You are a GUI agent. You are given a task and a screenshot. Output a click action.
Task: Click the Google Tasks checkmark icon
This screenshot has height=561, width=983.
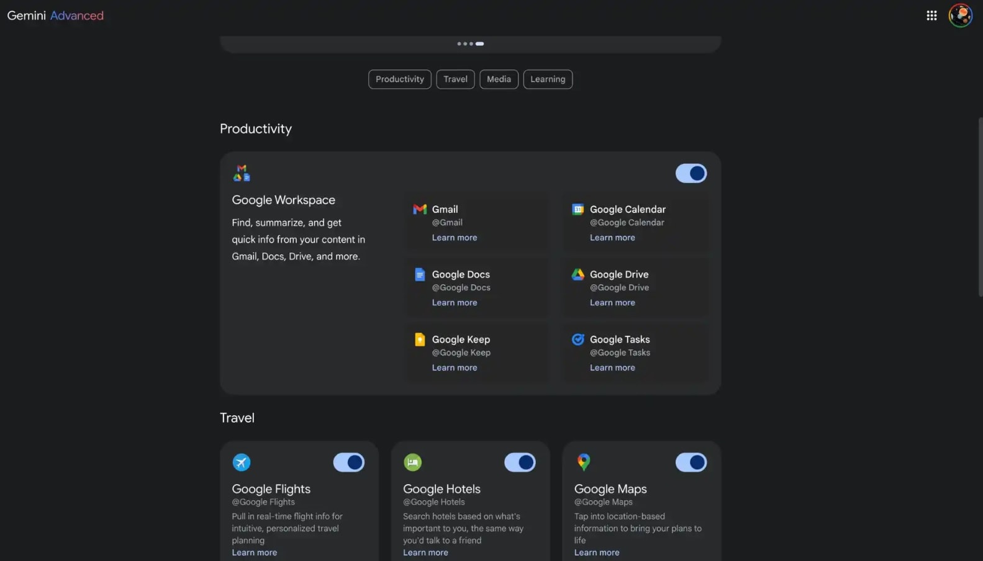[x=578, y=339]
